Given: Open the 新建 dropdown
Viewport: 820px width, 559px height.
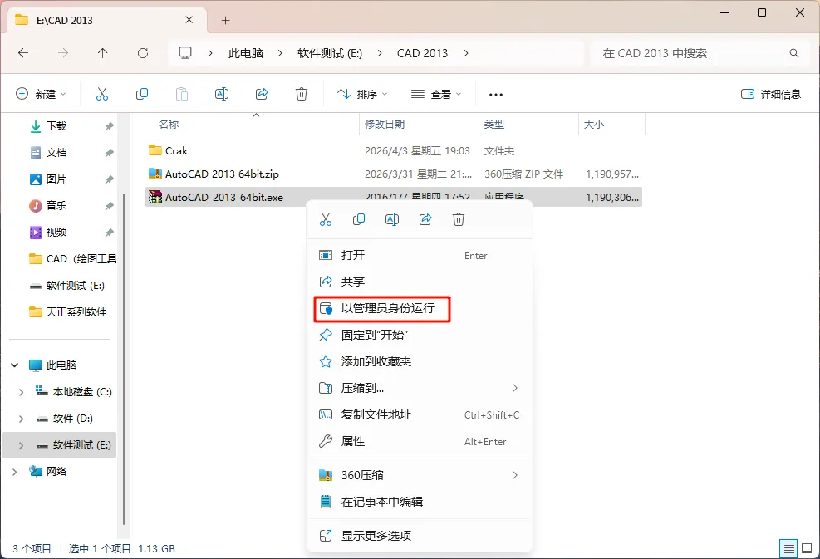Looking at the screenshot, I should pyautogui.click(x=41, y=94).
